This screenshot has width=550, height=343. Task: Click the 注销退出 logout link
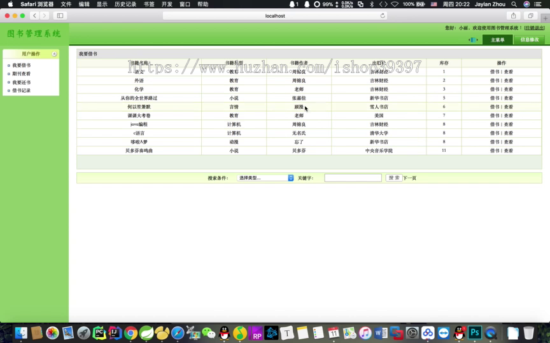pyautogui.click(x=535, y=28)
